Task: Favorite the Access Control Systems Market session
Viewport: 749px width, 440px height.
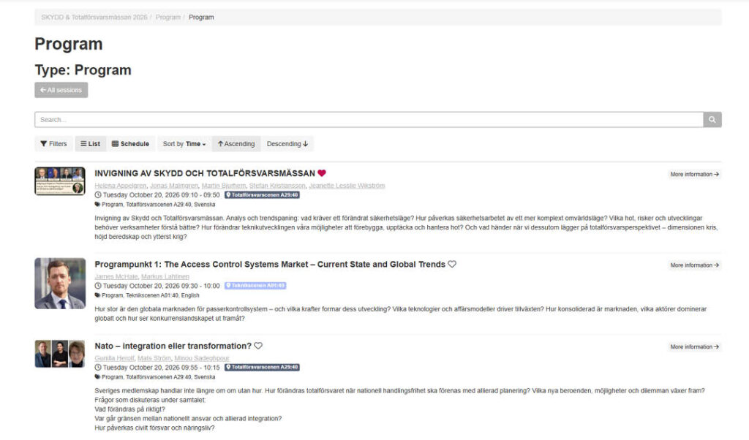Action: pos(452,264)
